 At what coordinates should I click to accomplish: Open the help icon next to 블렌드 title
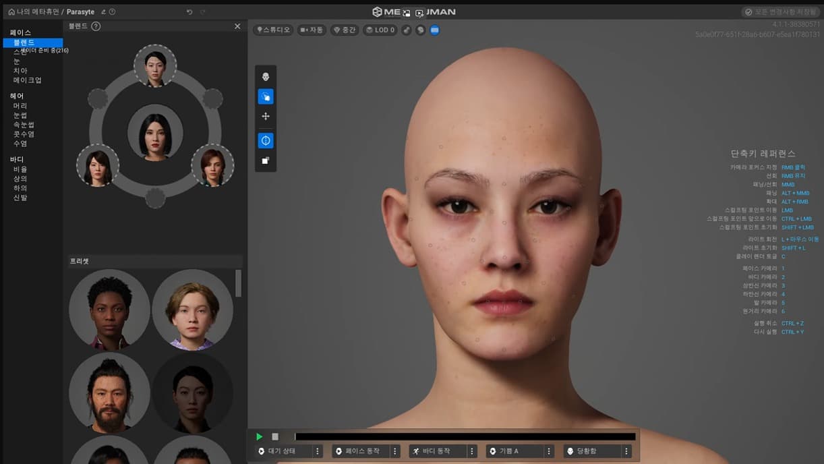[x=96, y=26]
